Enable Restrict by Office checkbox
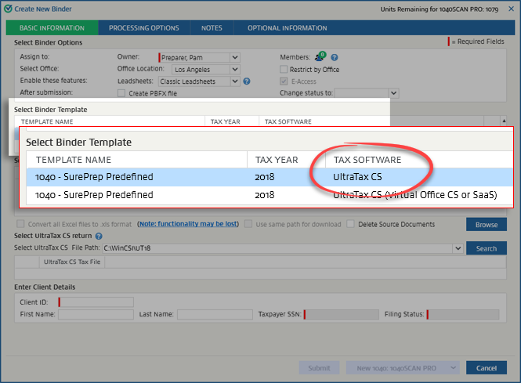This screenshot has height=383, width=521. click(x=284, y=69)
